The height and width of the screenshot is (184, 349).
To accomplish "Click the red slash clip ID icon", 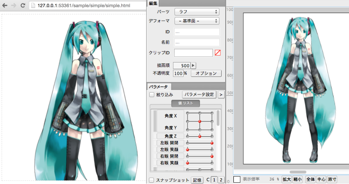I will [x=218, y=53].
